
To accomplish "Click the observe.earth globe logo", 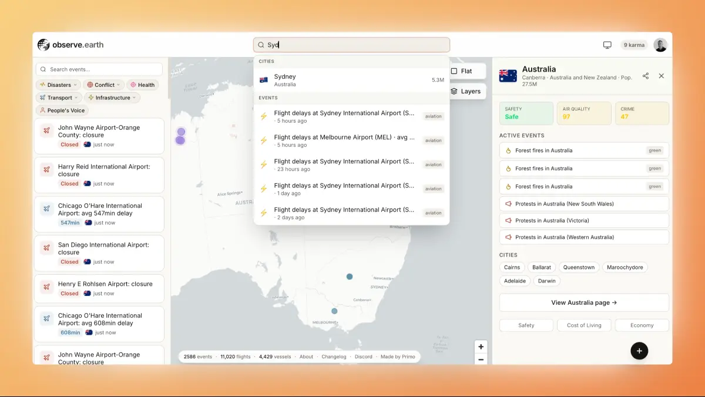I will (x=44, y=45).
